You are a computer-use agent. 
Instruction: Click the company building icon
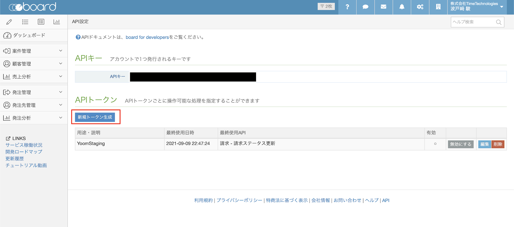coord(438,7)
